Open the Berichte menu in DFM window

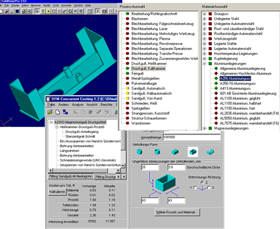point(107,104)
